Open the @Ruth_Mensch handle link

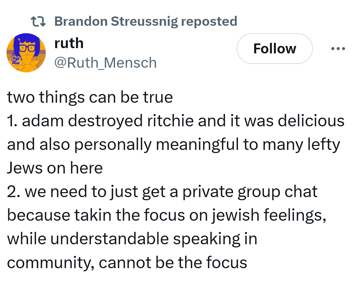pos(105,63)
